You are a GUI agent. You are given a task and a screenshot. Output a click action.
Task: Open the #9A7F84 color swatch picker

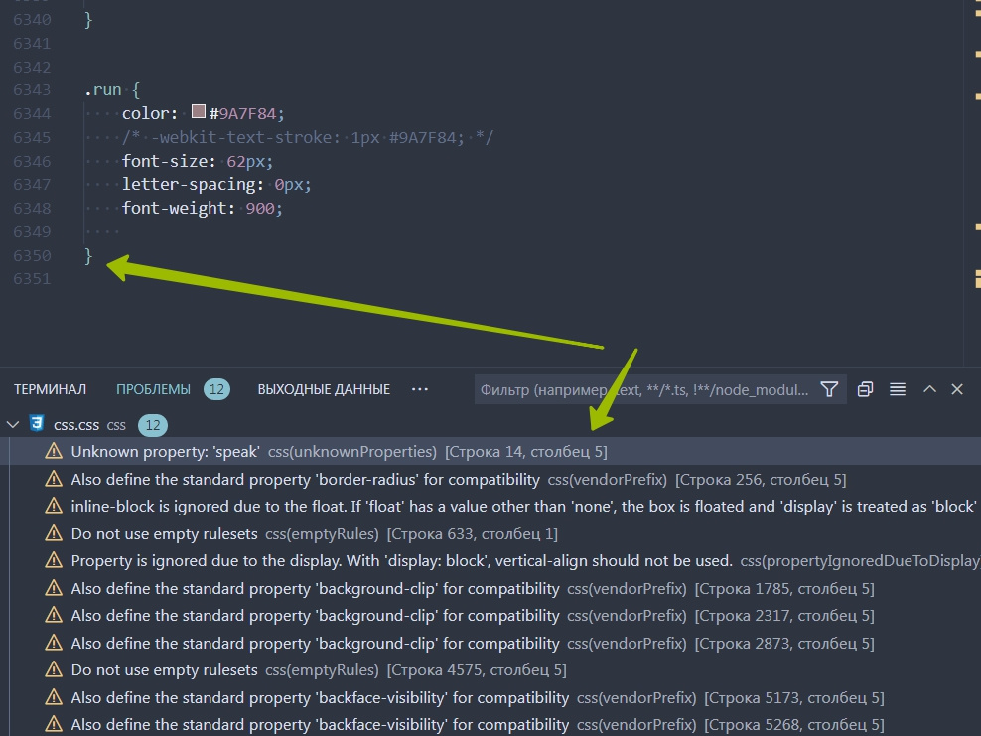(x=199, y=111)
